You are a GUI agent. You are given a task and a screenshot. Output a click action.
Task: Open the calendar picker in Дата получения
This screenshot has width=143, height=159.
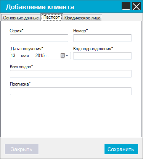(x=64, y=56)
